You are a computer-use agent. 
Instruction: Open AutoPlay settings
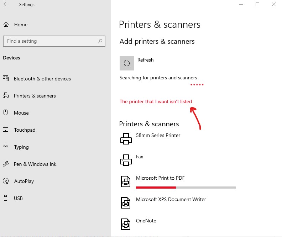tap(24, 181)
